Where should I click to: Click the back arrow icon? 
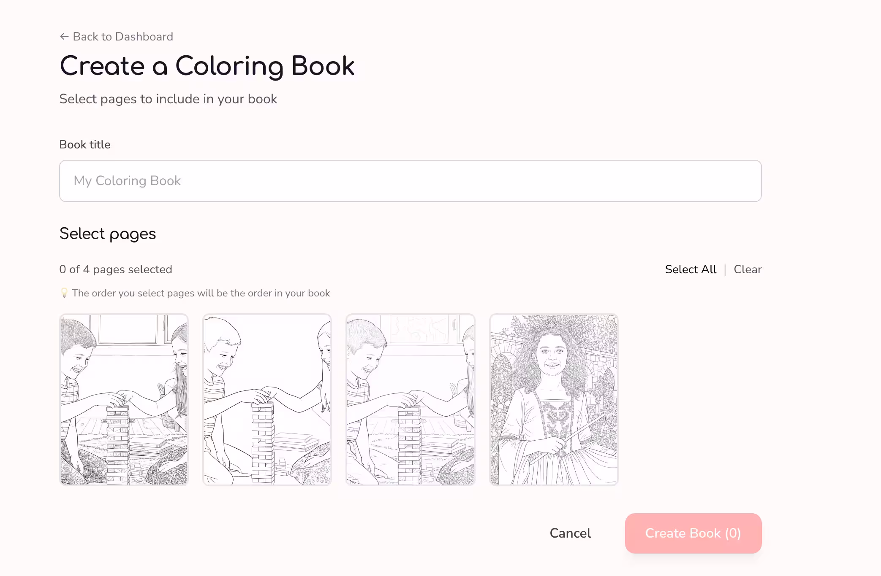[x=64, y=37]
